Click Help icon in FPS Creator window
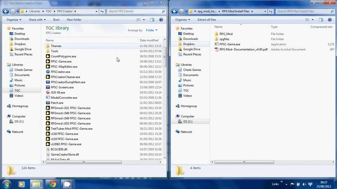Screen dimensions: 337x189 pyautogui.click(x=161, y=20)
